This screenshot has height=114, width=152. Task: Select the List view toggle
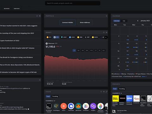coord(124,21)
